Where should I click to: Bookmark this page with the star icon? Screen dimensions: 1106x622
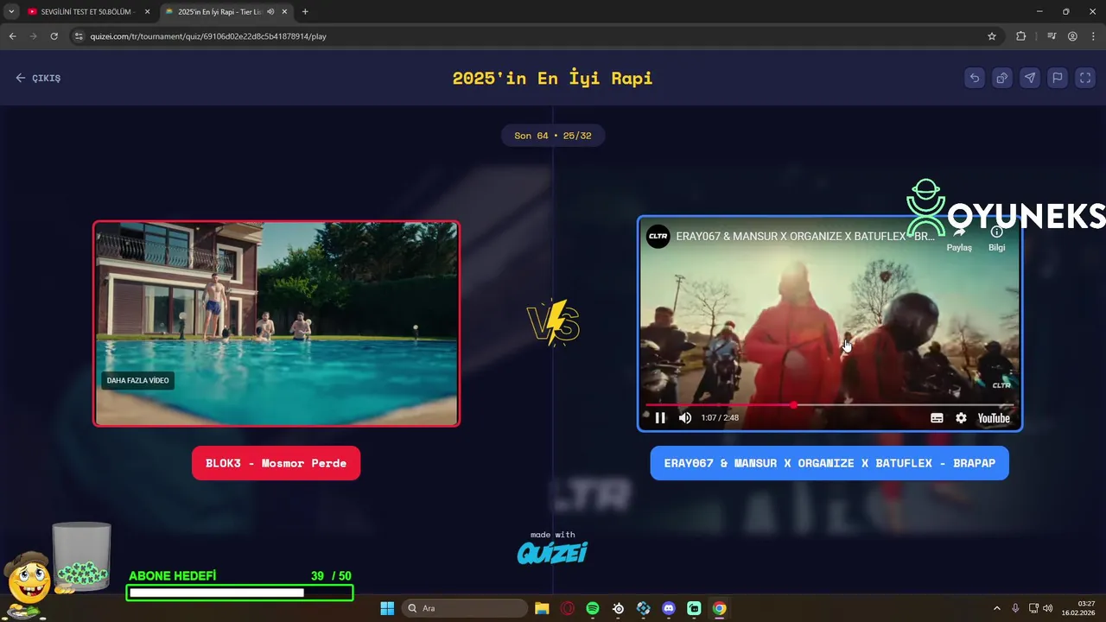[992, 36]
